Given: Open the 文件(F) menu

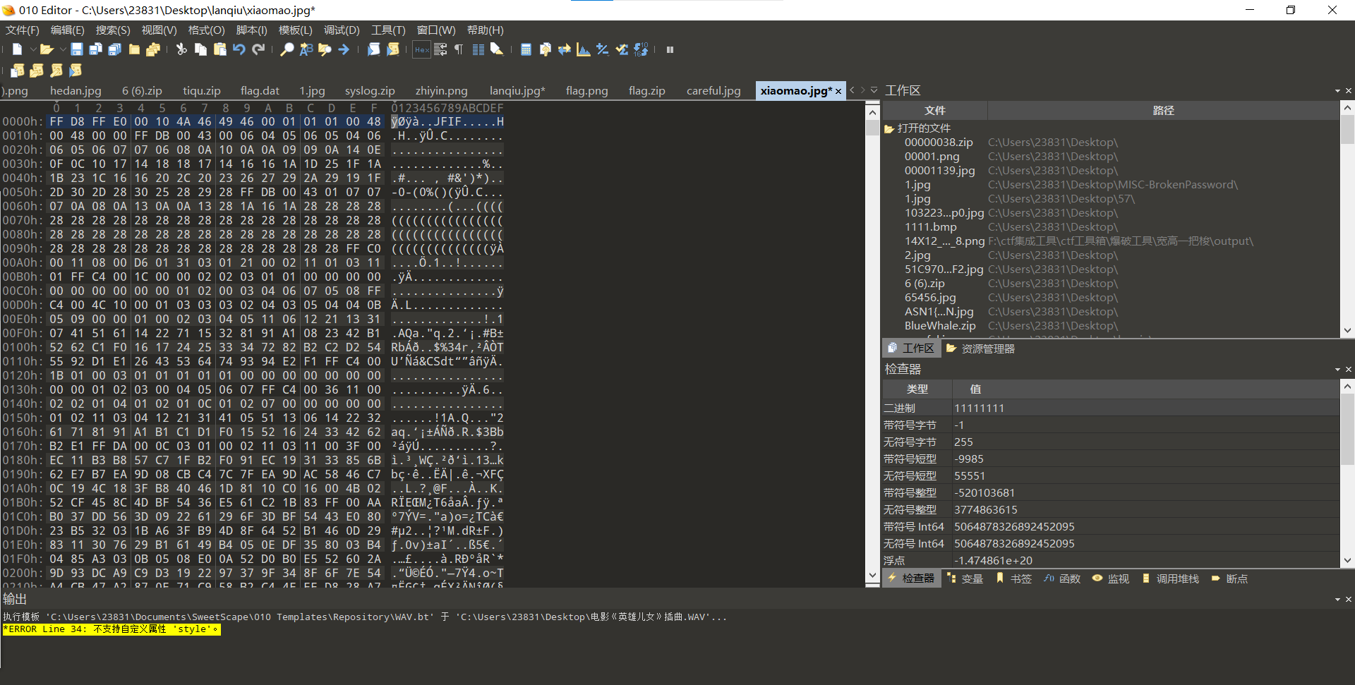Looking at the screenshot, I should pyautogui.click(x=23, y=30).
